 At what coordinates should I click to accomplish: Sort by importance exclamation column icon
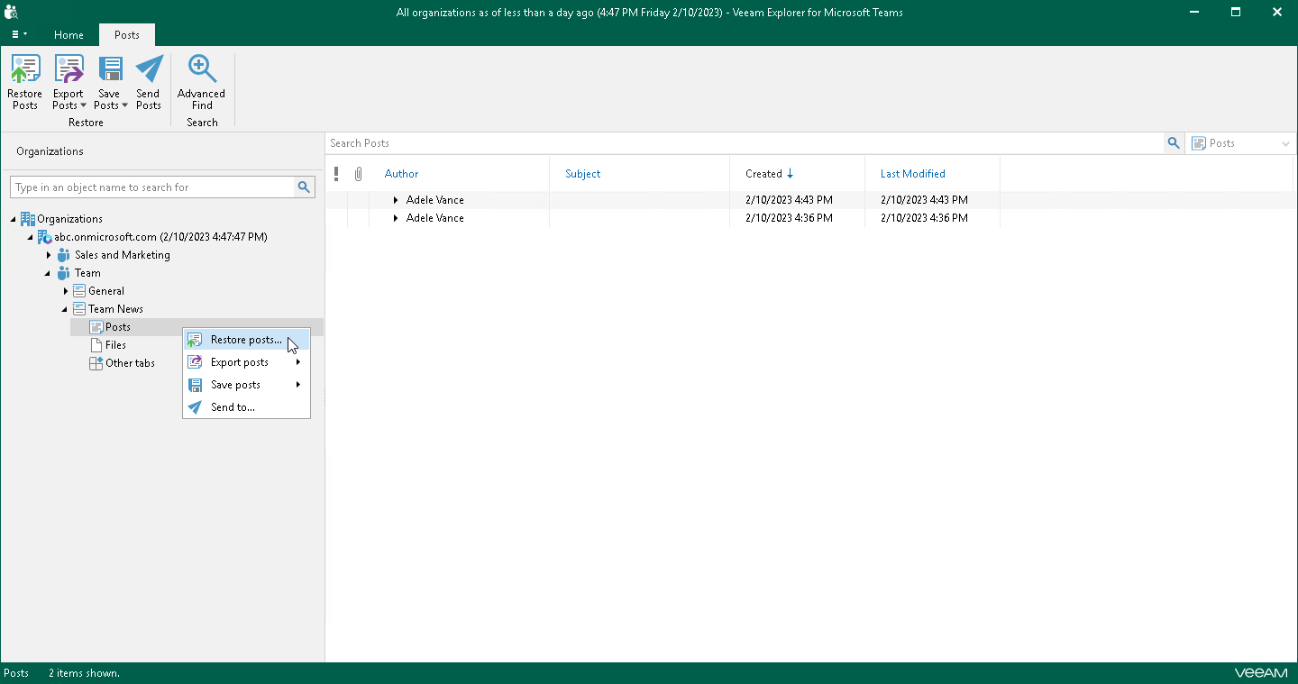pyautogui.click(x=336, y=174)
